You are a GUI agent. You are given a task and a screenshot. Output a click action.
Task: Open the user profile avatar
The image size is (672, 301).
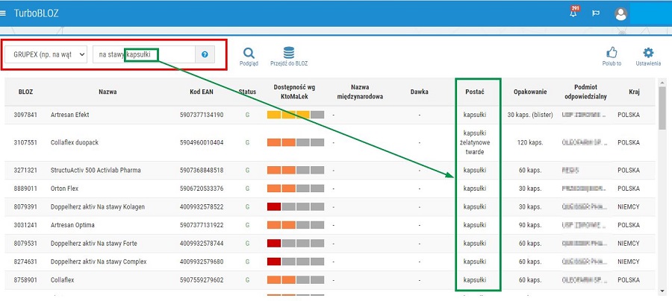621,13
